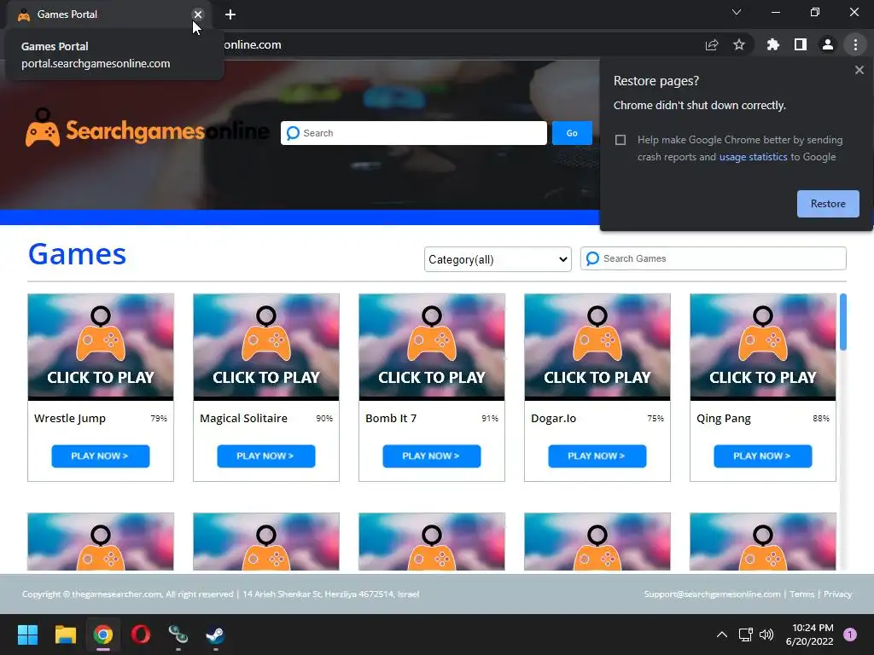Screen dimensions: 874x655
Task: Share this page icon
Action: click(712, 45)
